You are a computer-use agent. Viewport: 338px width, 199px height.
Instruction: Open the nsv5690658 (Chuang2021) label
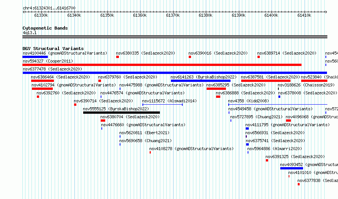point(145,141)
